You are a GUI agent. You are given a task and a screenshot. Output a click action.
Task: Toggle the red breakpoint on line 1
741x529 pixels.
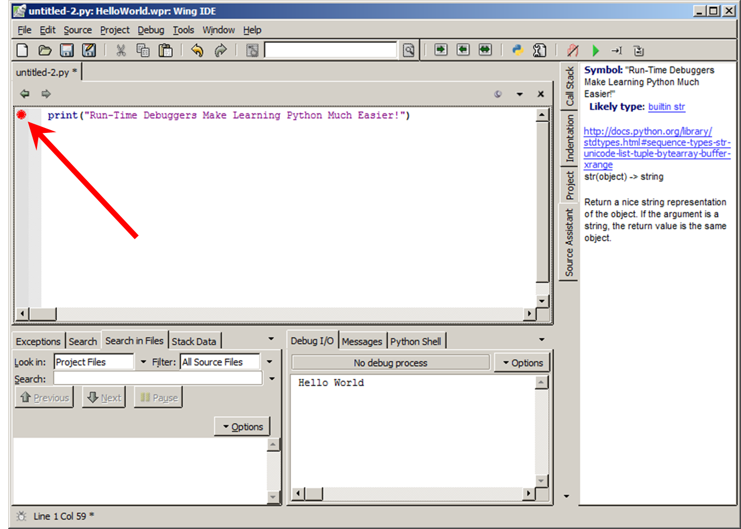pos(22,115)
